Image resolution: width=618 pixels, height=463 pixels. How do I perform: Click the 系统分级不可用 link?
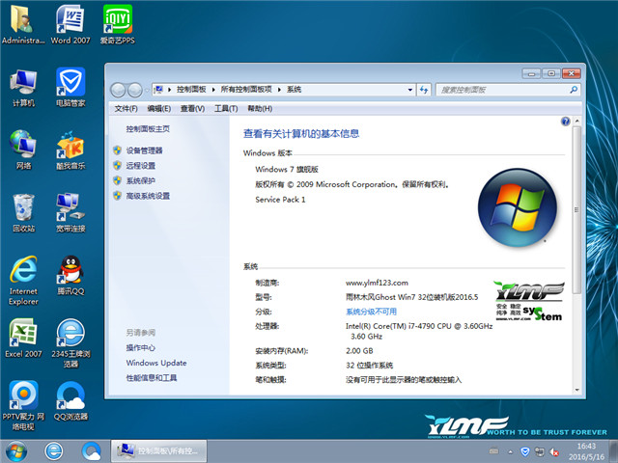pos(371,312)
